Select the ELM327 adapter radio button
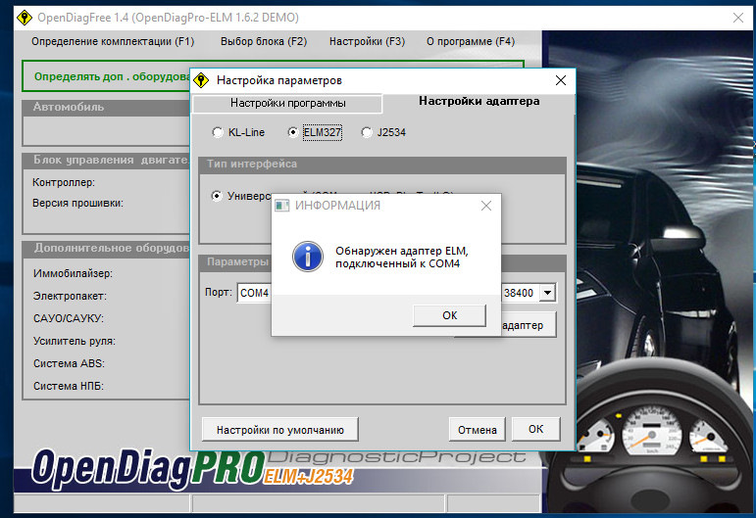Viewport: 756px width, 518px height. coord(292,132)
